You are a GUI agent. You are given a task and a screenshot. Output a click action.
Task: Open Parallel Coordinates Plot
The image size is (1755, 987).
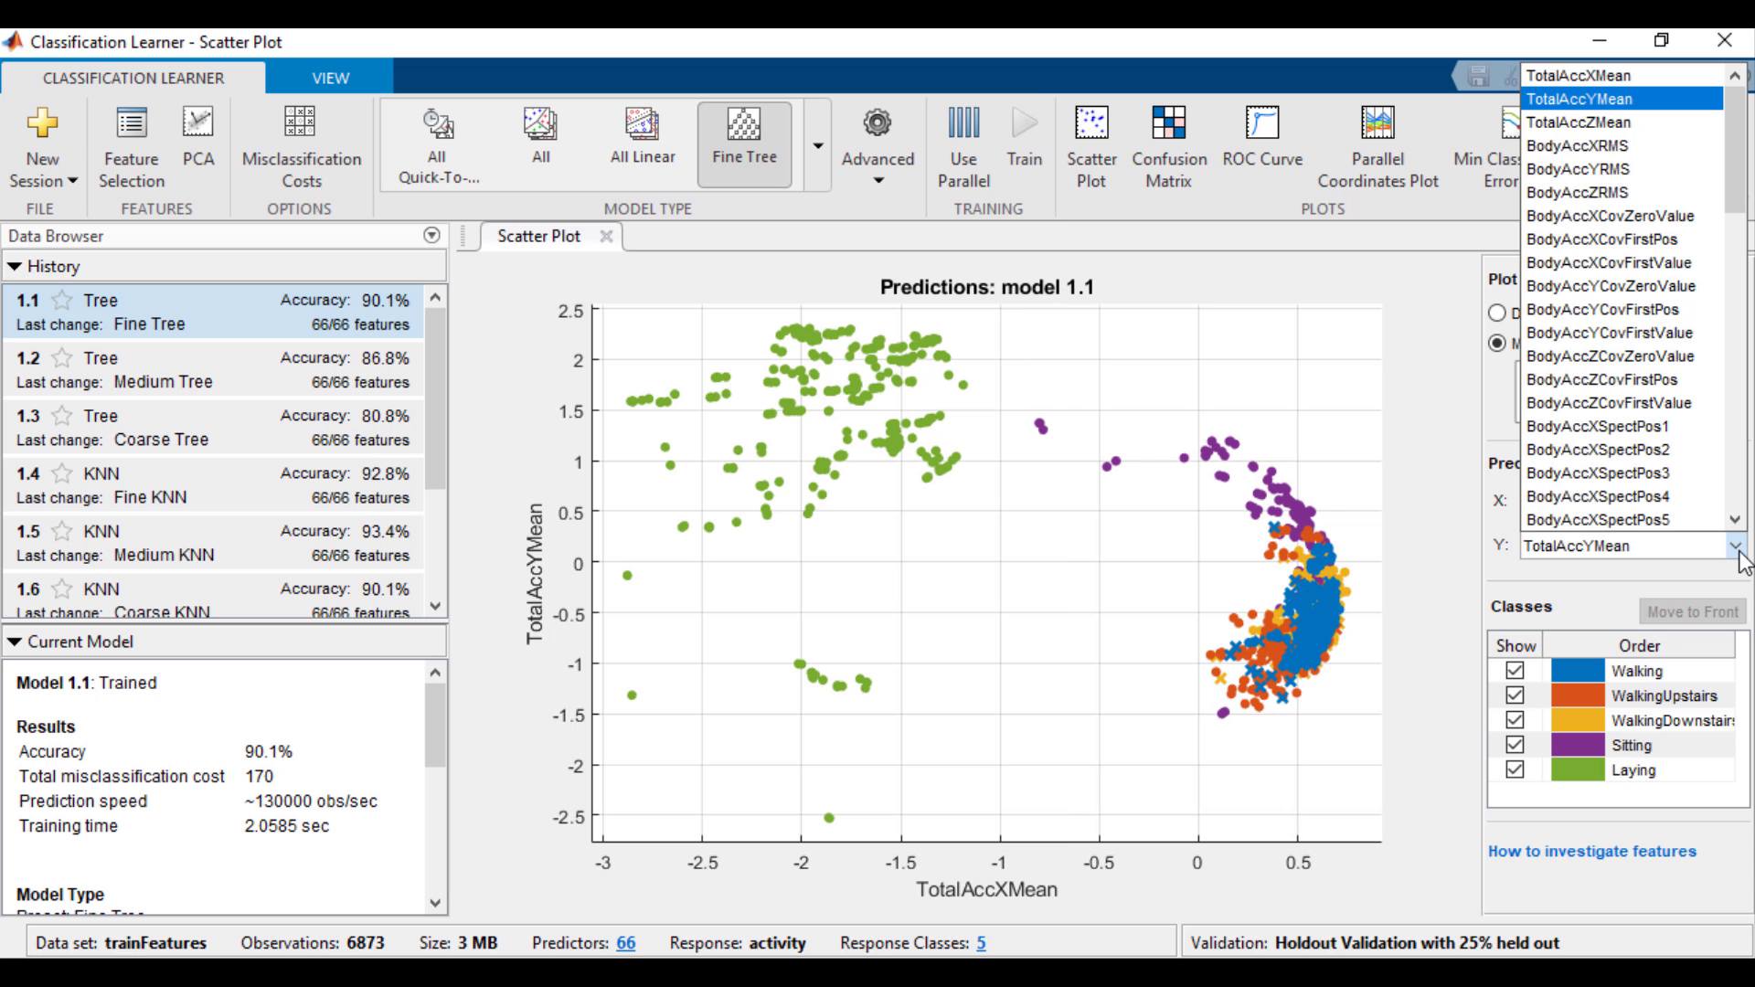pyautogui.click(x=1377, y=146)
